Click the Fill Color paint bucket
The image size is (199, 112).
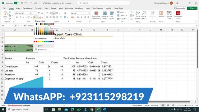click(x=35, y=17)
